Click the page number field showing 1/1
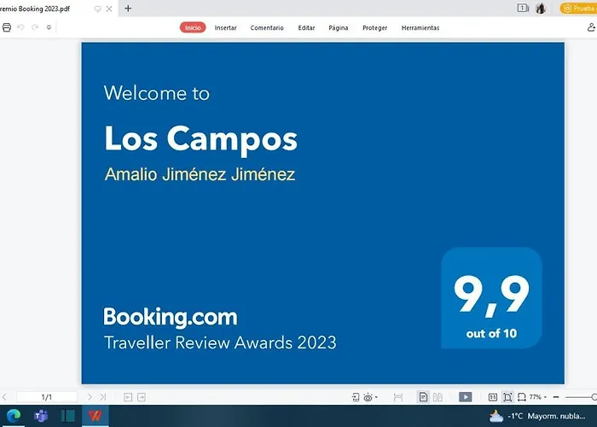Screen dimensions: 597x427 point(47,397)
